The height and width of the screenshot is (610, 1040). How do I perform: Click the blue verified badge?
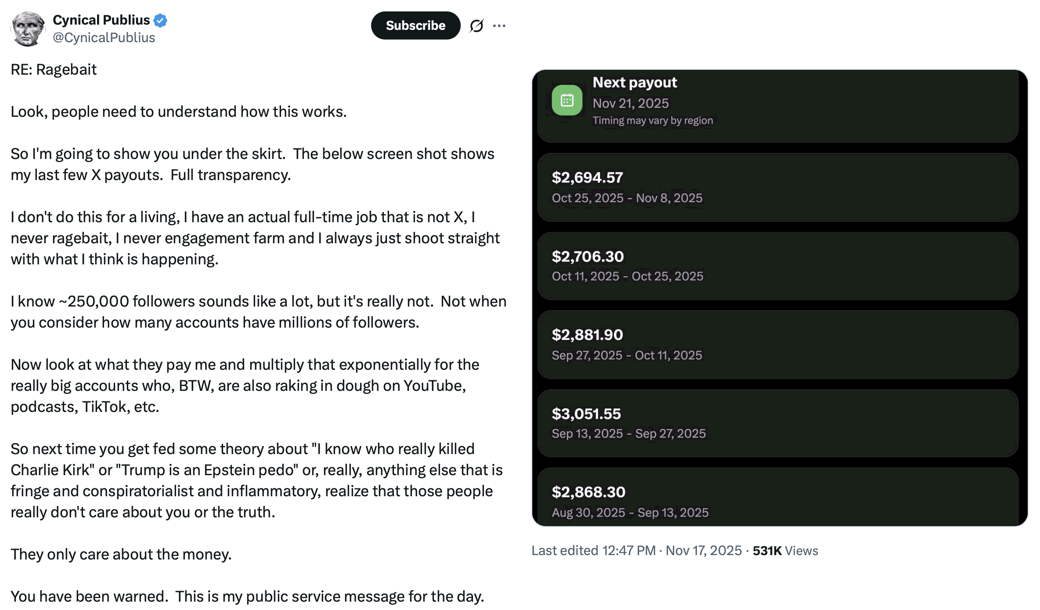(x=161, y=19)
